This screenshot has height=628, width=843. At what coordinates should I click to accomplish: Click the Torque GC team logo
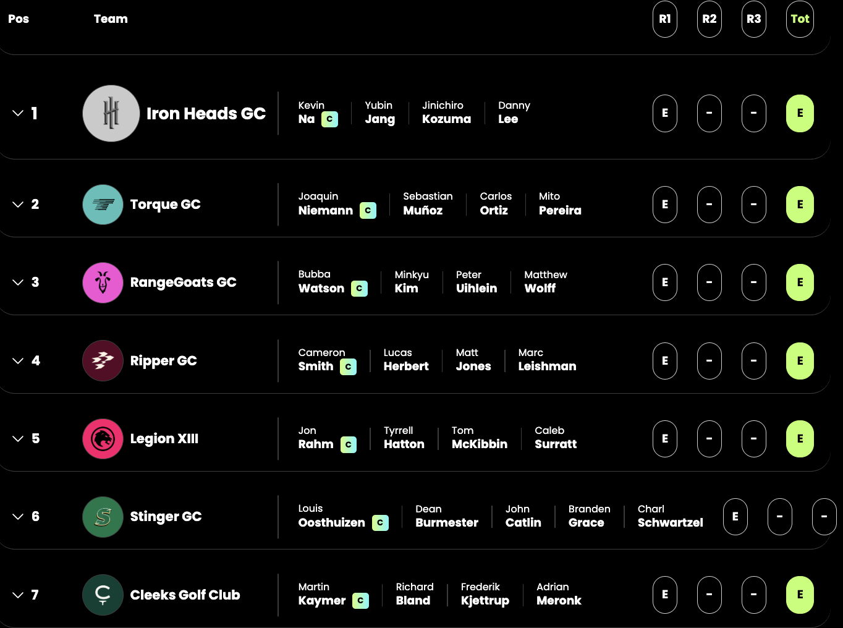[103, 205]
